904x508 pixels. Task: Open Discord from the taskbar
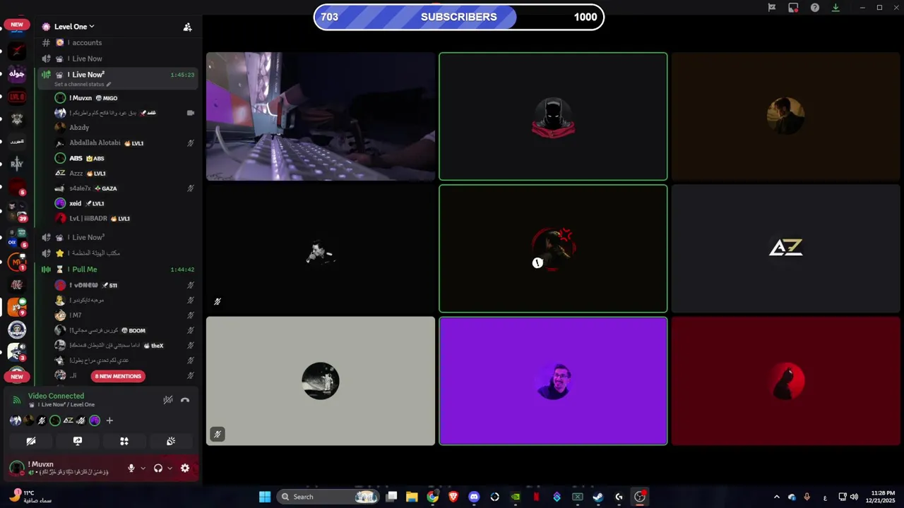(474, 497)
